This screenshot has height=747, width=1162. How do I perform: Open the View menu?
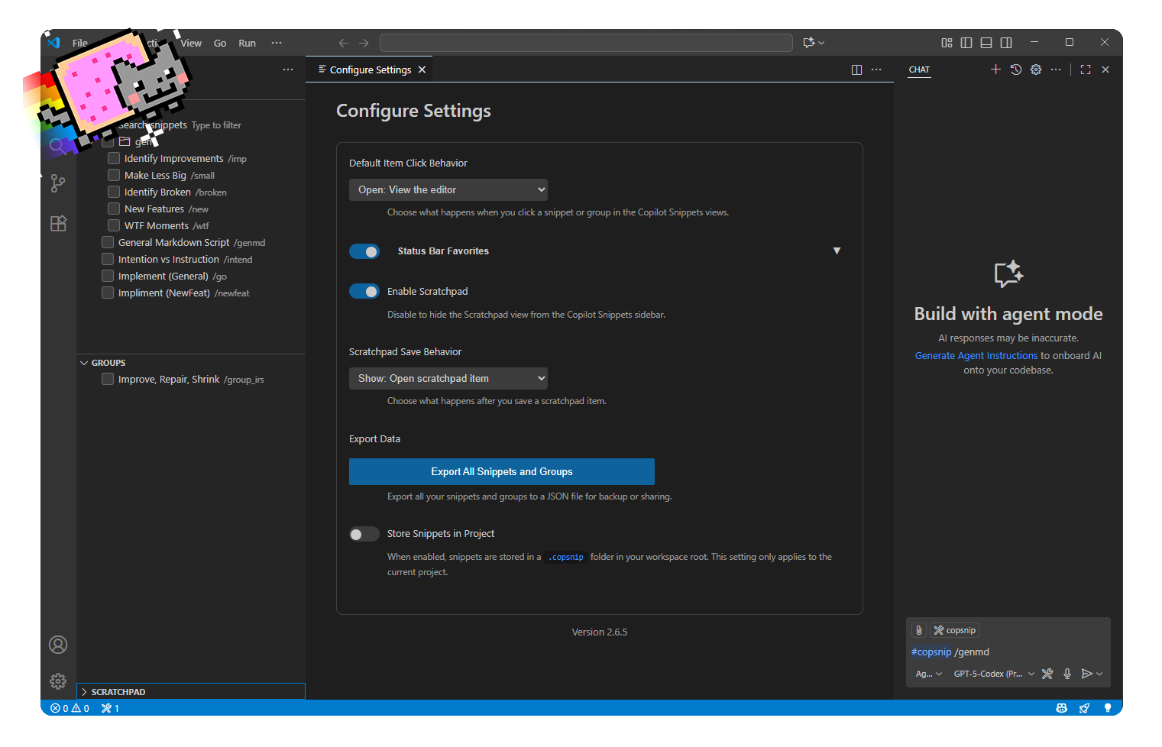pos(190,43)
